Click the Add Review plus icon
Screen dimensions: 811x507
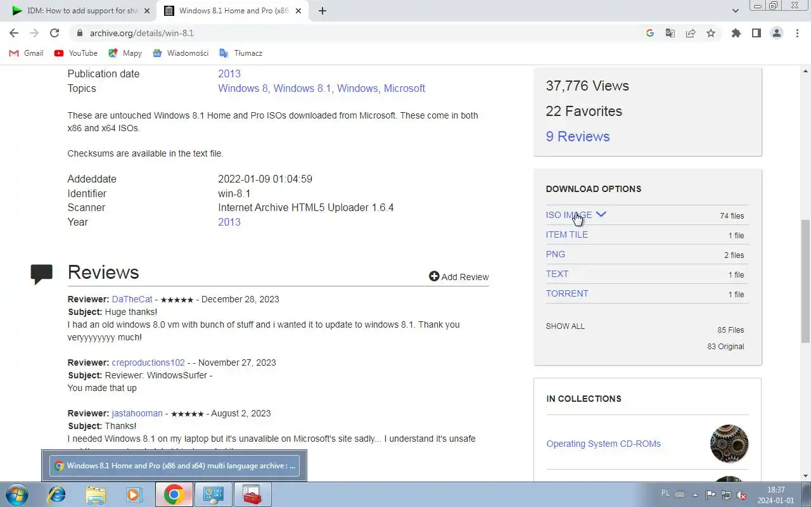434,276
